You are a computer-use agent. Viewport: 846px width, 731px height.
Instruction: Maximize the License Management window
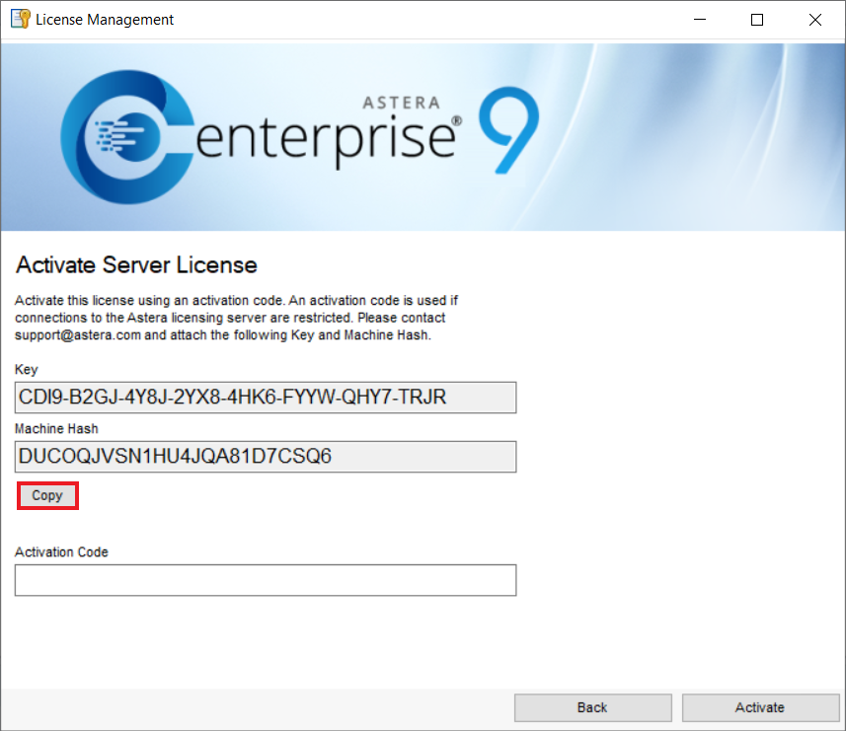(757, 20)
